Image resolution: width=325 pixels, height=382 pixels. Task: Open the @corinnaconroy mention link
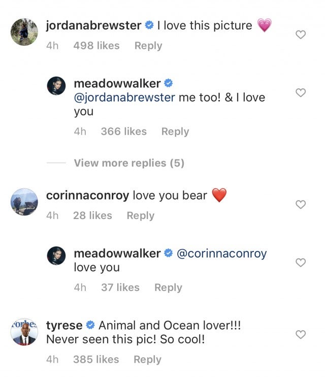[221, 253]
